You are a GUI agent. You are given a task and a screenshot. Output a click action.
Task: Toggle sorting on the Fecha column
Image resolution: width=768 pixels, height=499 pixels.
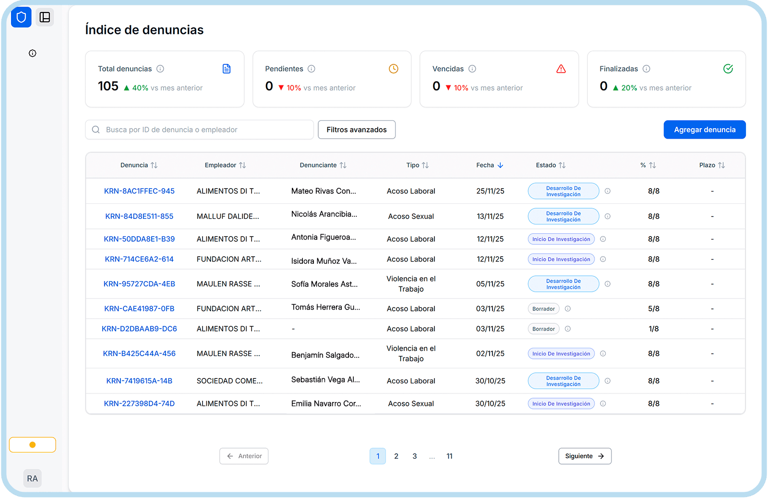tap(501, 165)
